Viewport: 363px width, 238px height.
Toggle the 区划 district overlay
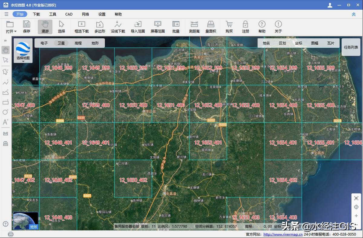click(283, 43)
